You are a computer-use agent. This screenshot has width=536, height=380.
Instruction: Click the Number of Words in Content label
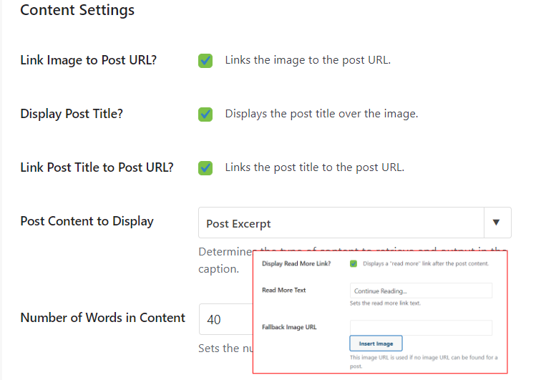102,318
